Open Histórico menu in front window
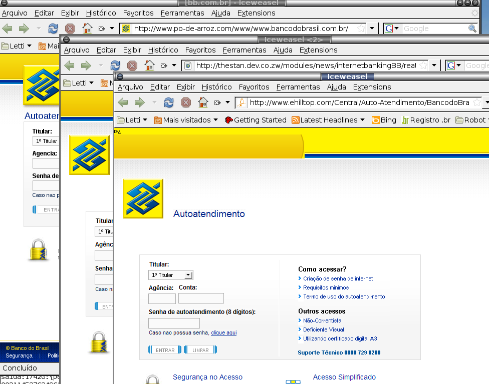This screenshot has height=384, width=489. [217, 87]
